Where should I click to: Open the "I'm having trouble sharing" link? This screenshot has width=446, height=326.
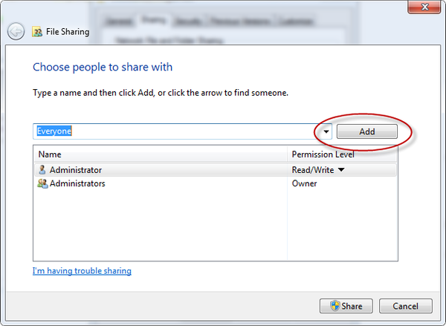tap(82, 271)
